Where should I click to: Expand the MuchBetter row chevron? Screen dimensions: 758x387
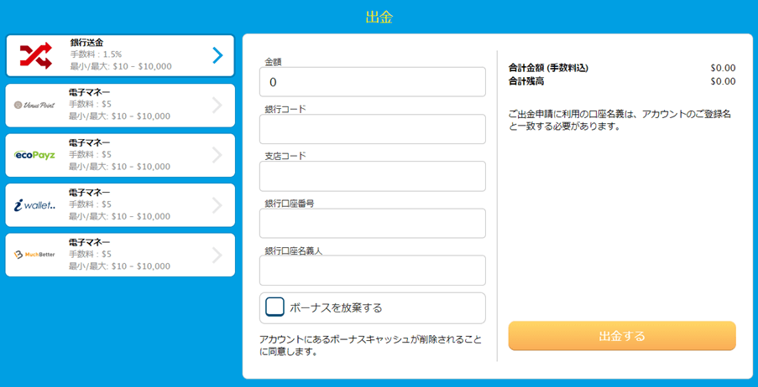(x=217, y=254)
